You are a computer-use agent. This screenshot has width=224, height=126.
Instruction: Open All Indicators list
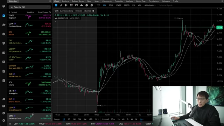150,5
